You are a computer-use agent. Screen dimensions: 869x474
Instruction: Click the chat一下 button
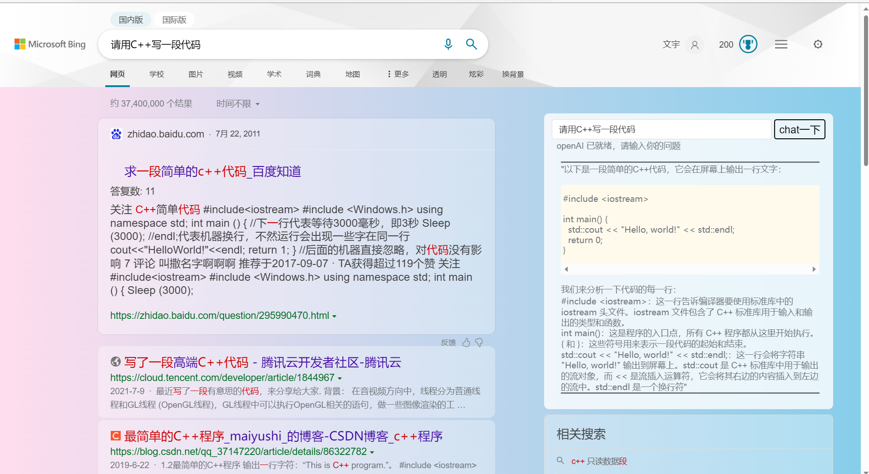click(799, 129)
